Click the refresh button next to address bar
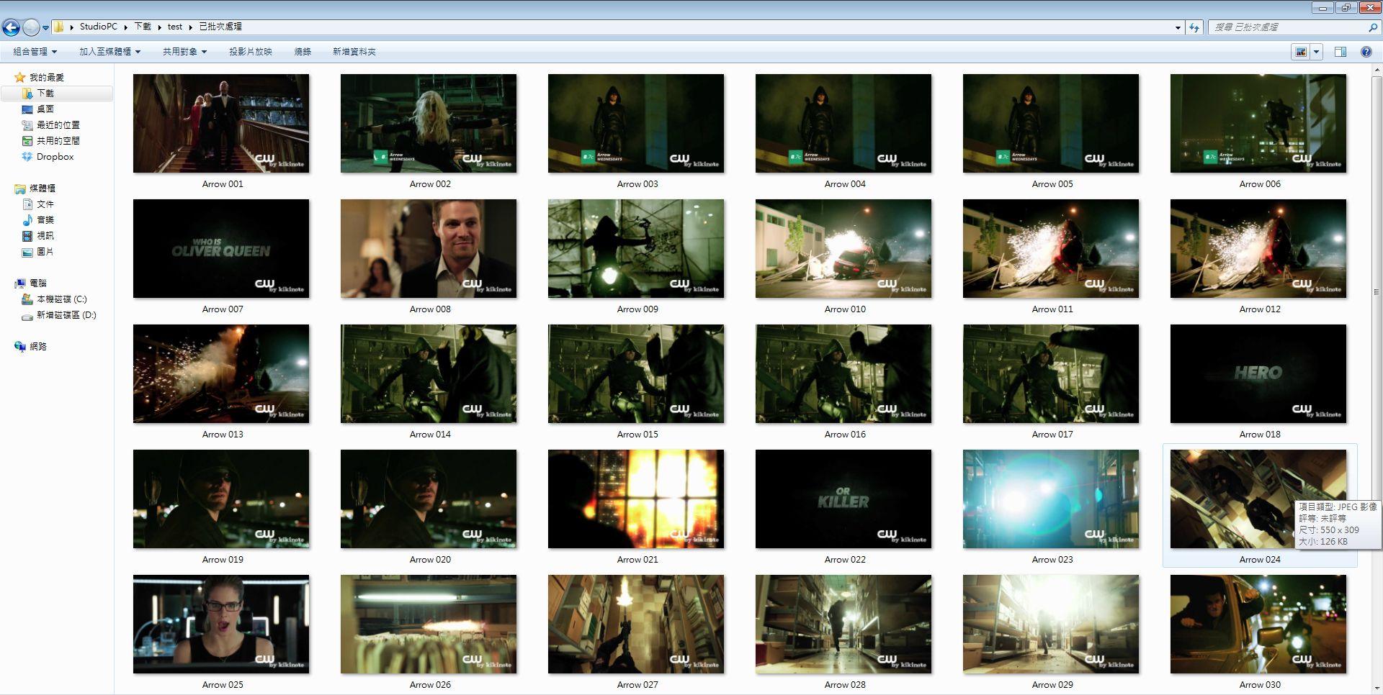The image size is (1383, 695). click(x=1194, y=27)
